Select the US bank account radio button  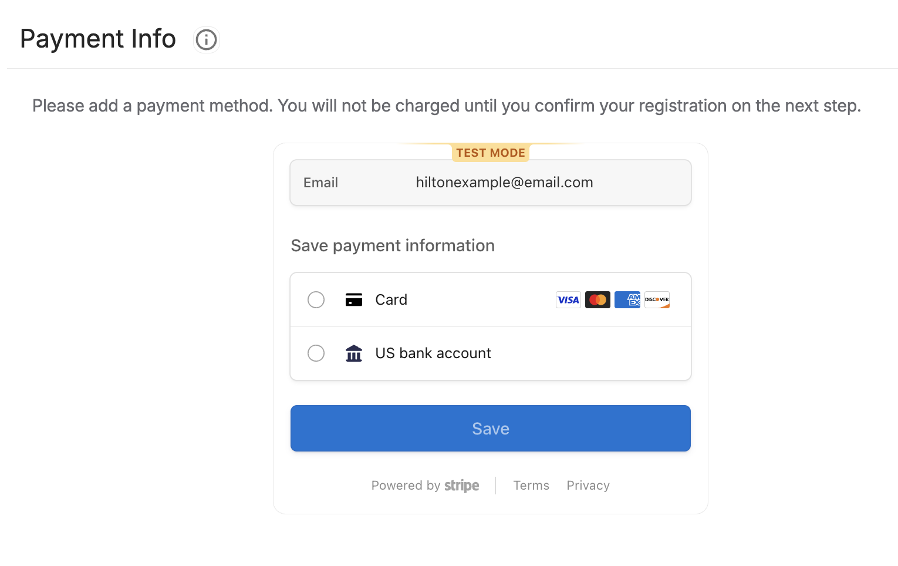tap(316, 353)
